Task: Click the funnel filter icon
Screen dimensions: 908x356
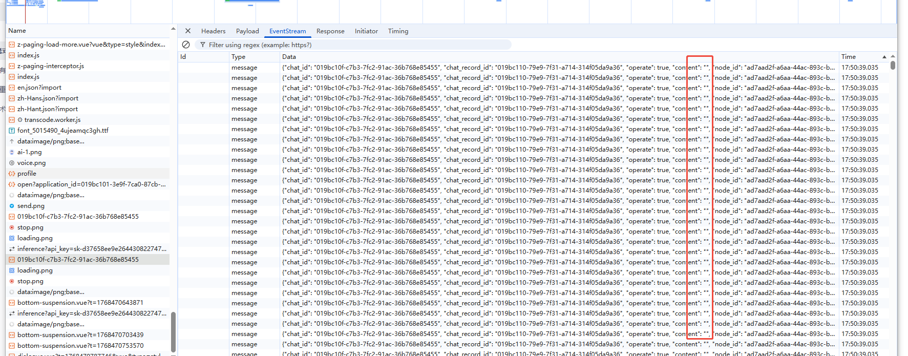Action: click(x=203, y=45)
